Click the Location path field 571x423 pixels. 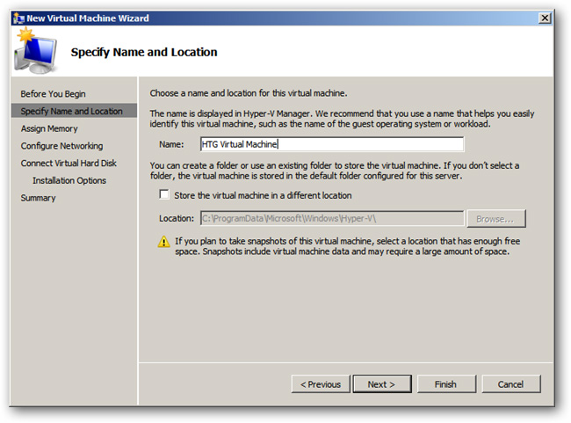(x=332, y=218)
